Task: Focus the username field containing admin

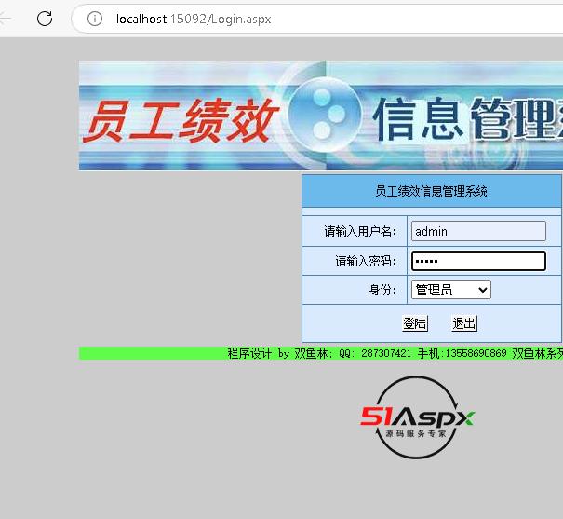Action: (478, 231)
